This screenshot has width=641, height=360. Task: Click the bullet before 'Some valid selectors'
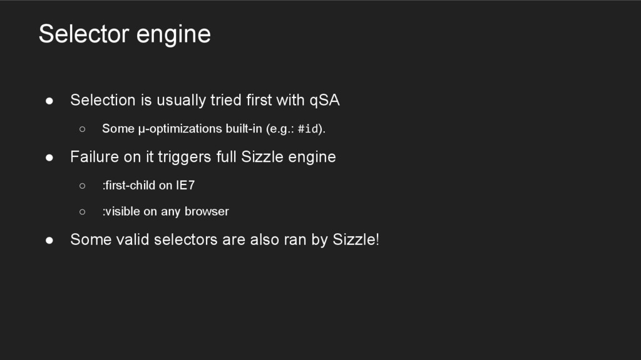(49, 240)
